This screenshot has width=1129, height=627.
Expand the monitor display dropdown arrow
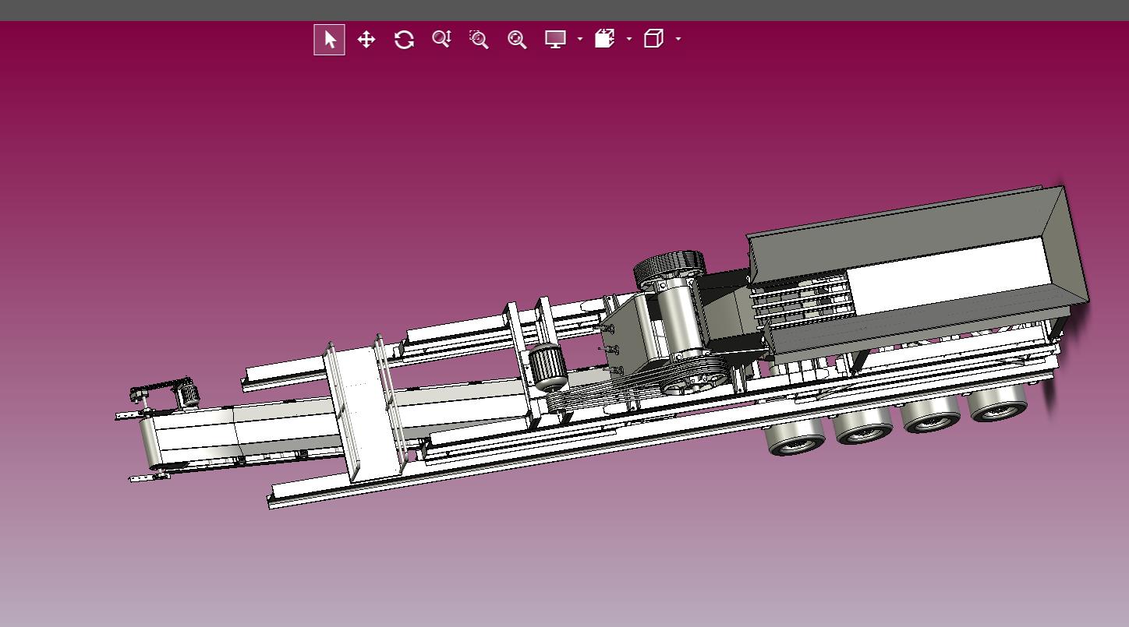[580, 39]
